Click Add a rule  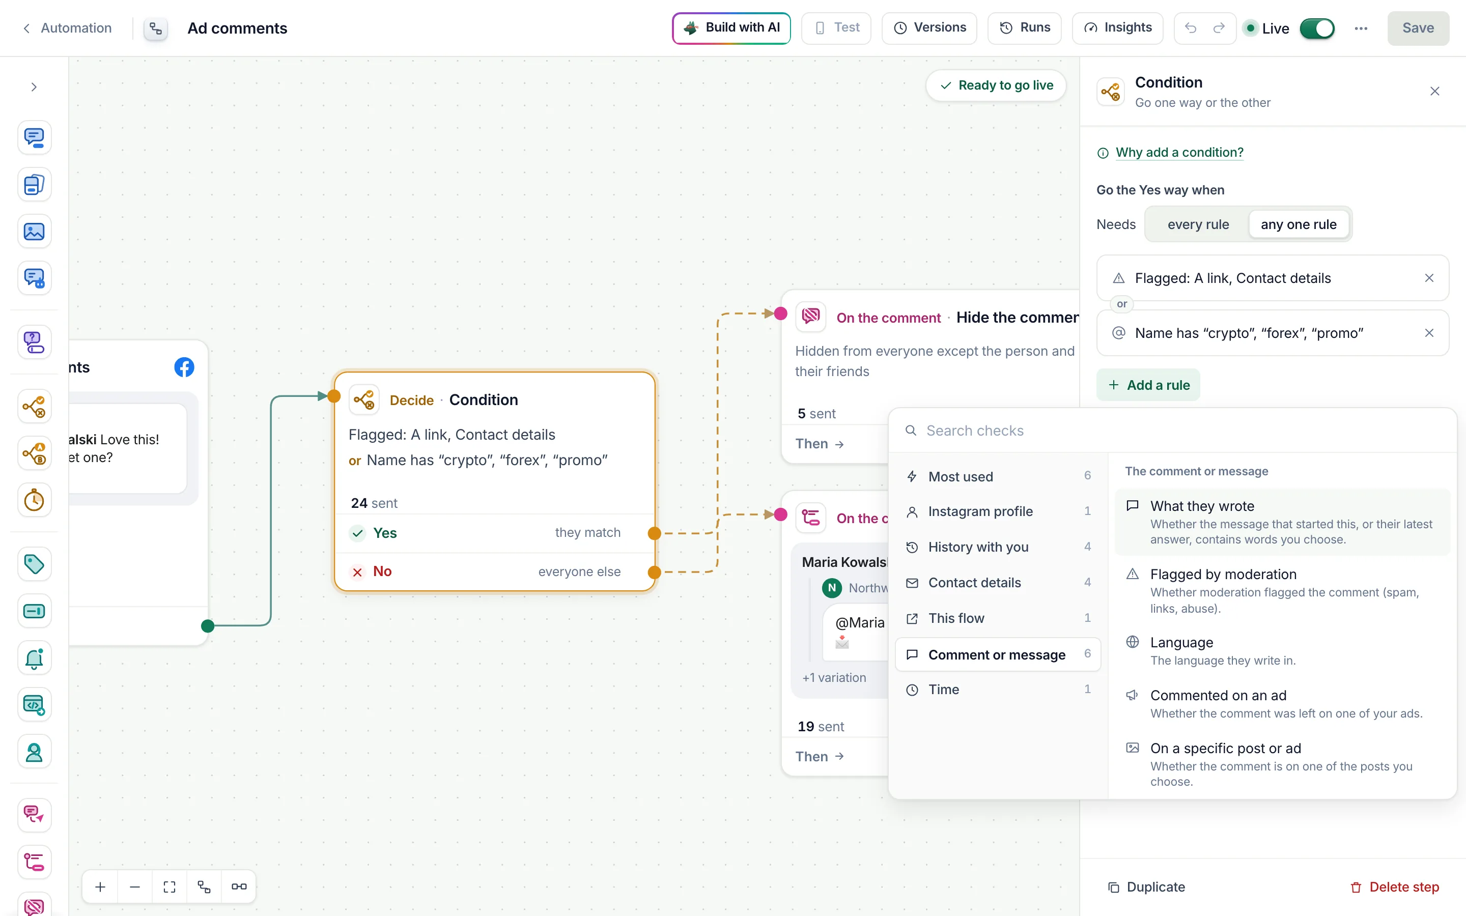pos(1147,385)
